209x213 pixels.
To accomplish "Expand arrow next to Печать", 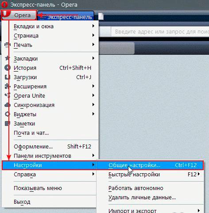I will [93, 45].
